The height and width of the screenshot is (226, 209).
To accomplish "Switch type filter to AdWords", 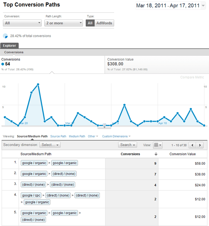I will coord(104,23).
